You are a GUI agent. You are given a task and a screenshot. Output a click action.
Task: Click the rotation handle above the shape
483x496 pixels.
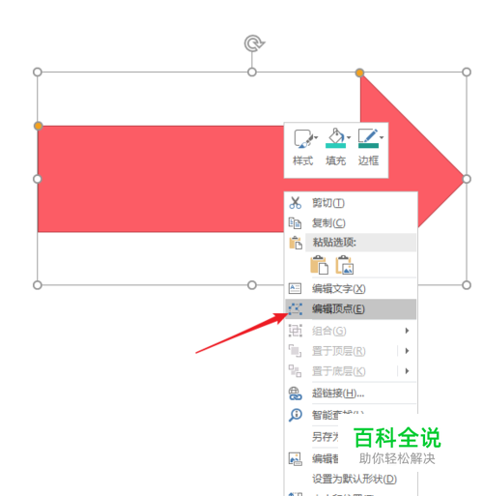tap(254, 44)
